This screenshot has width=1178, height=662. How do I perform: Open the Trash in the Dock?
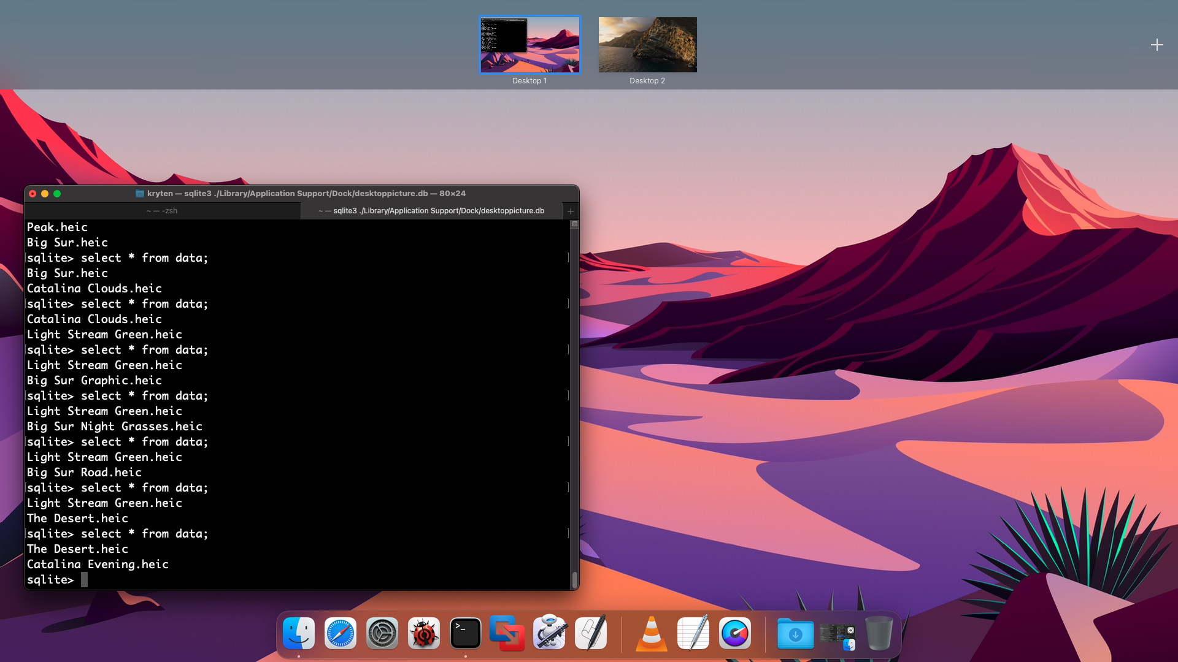point(879,633)
